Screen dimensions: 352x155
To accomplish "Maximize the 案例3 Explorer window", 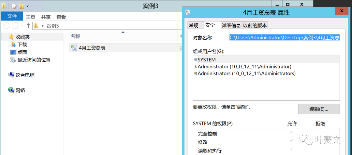I will [287, 4].
